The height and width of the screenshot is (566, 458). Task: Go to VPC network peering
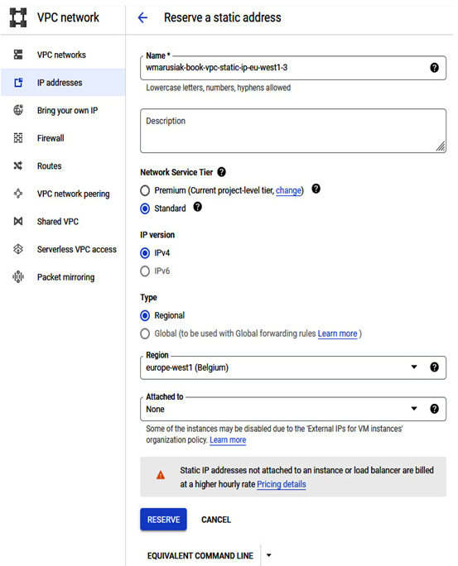coord(74,194)
